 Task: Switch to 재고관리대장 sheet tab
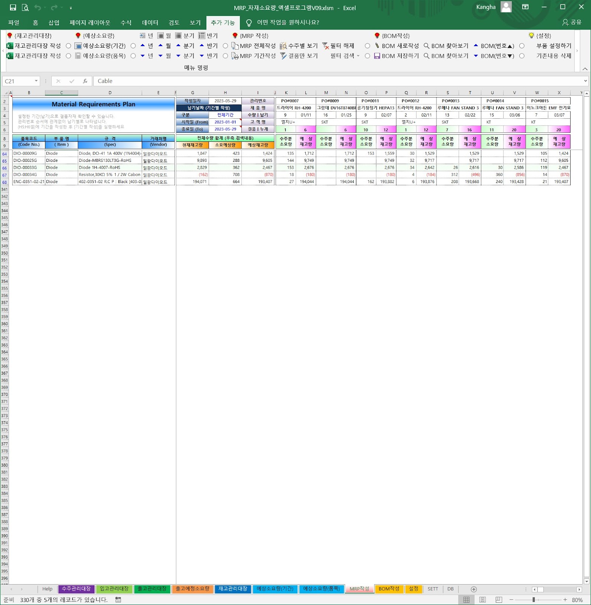pyautogui.click(x=233, y=589)
